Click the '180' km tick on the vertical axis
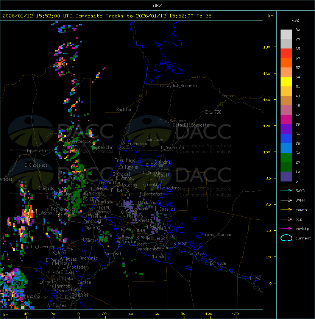The width and height of the screenshot is (315, 319). pos(267,47)
